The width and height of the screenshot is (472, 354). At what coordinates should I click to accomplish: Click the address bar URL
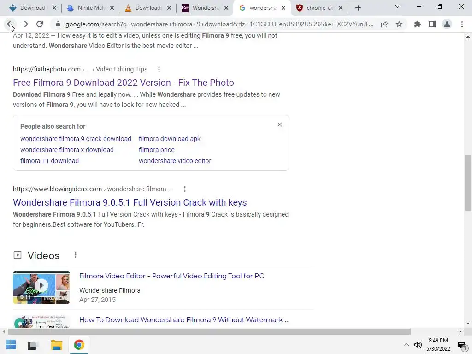point(219,24)
